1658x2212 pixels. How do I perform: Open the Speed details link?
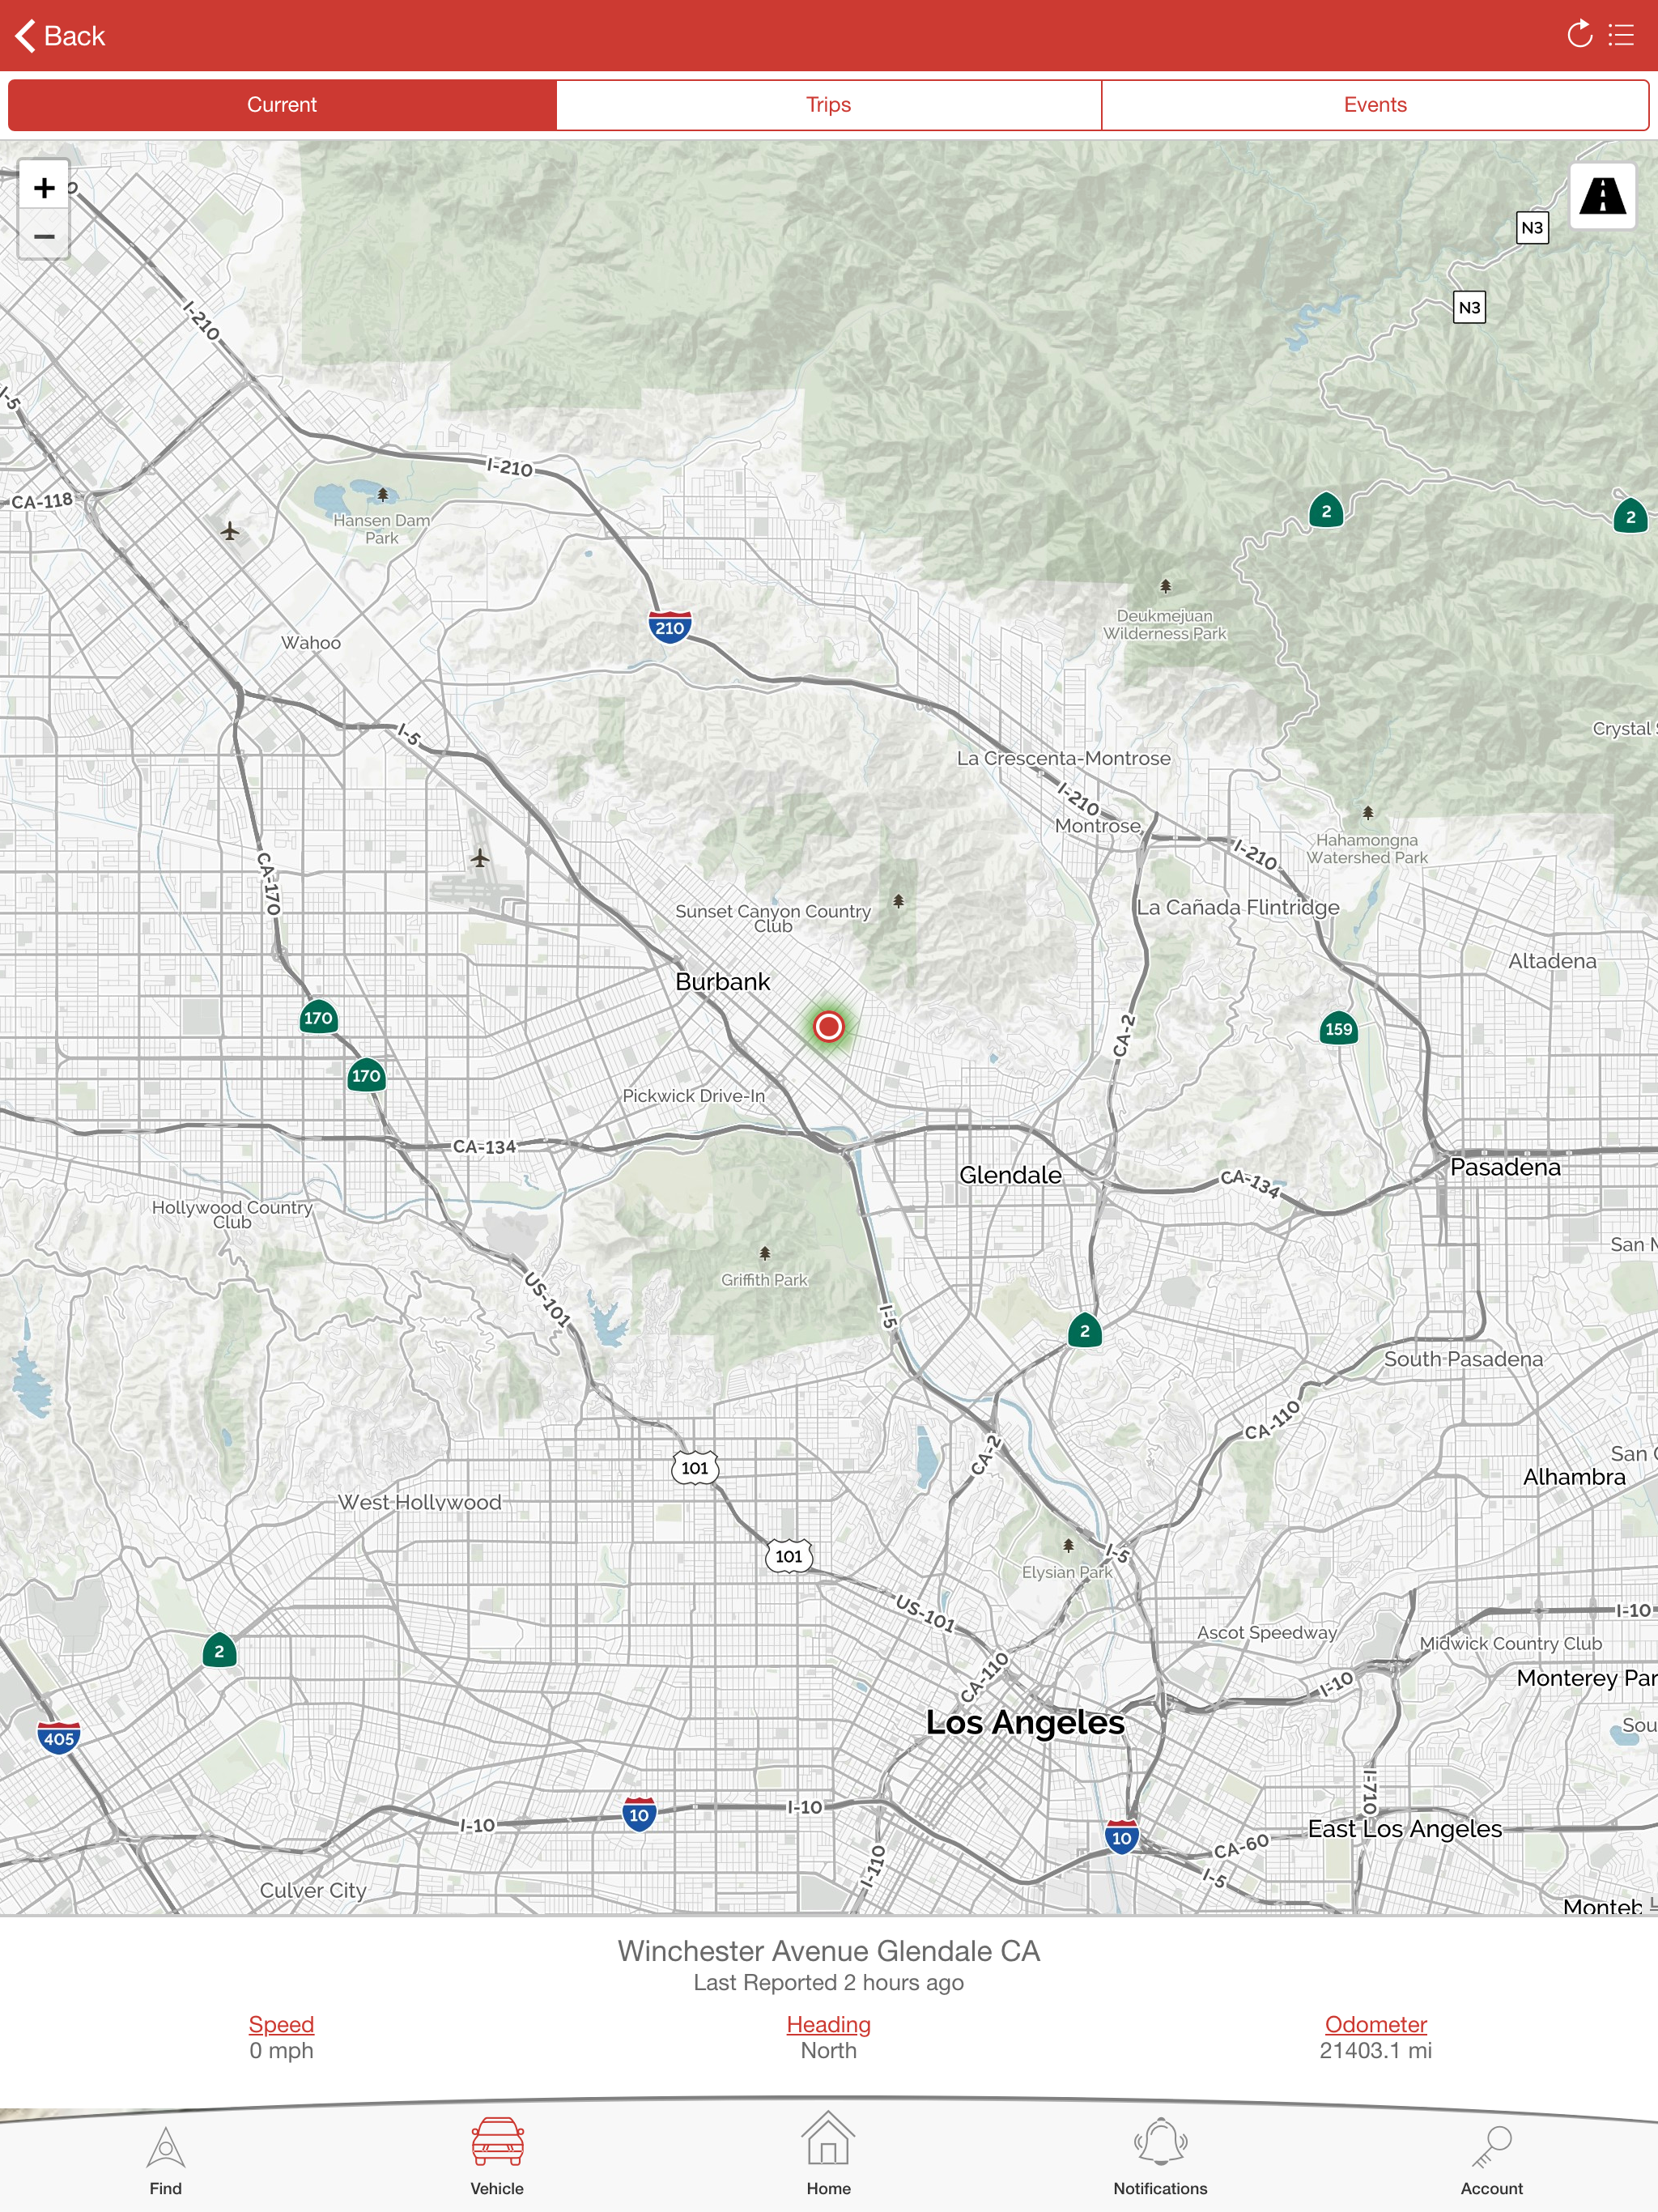pos(281,2024)
